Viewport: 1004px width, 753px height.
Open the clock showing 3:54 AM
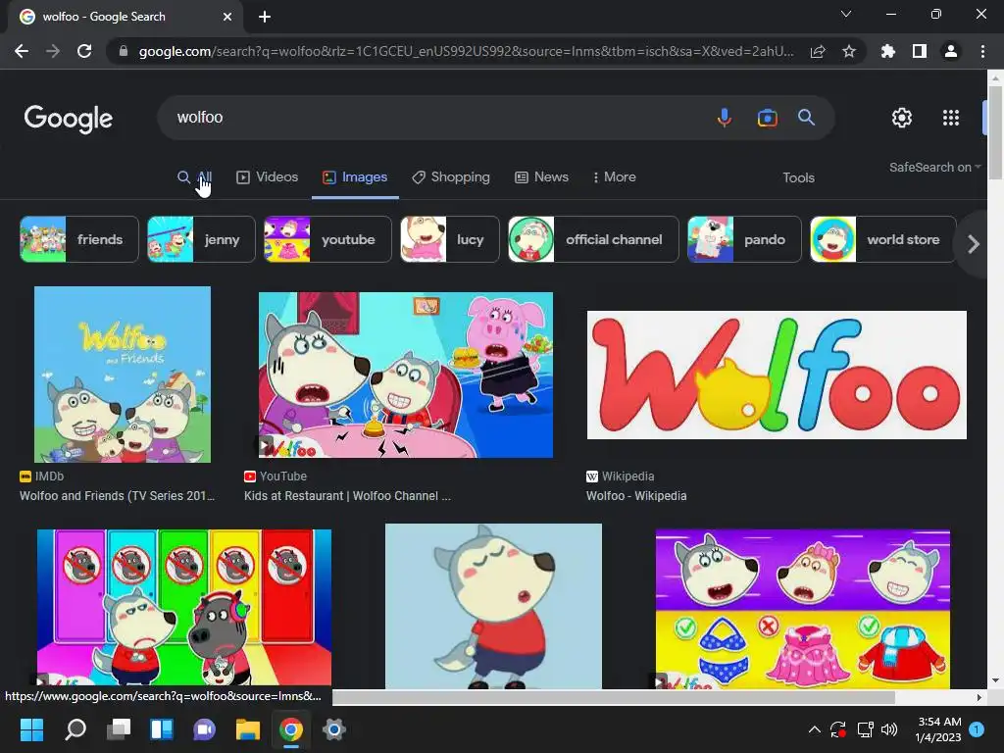[938, 729]
